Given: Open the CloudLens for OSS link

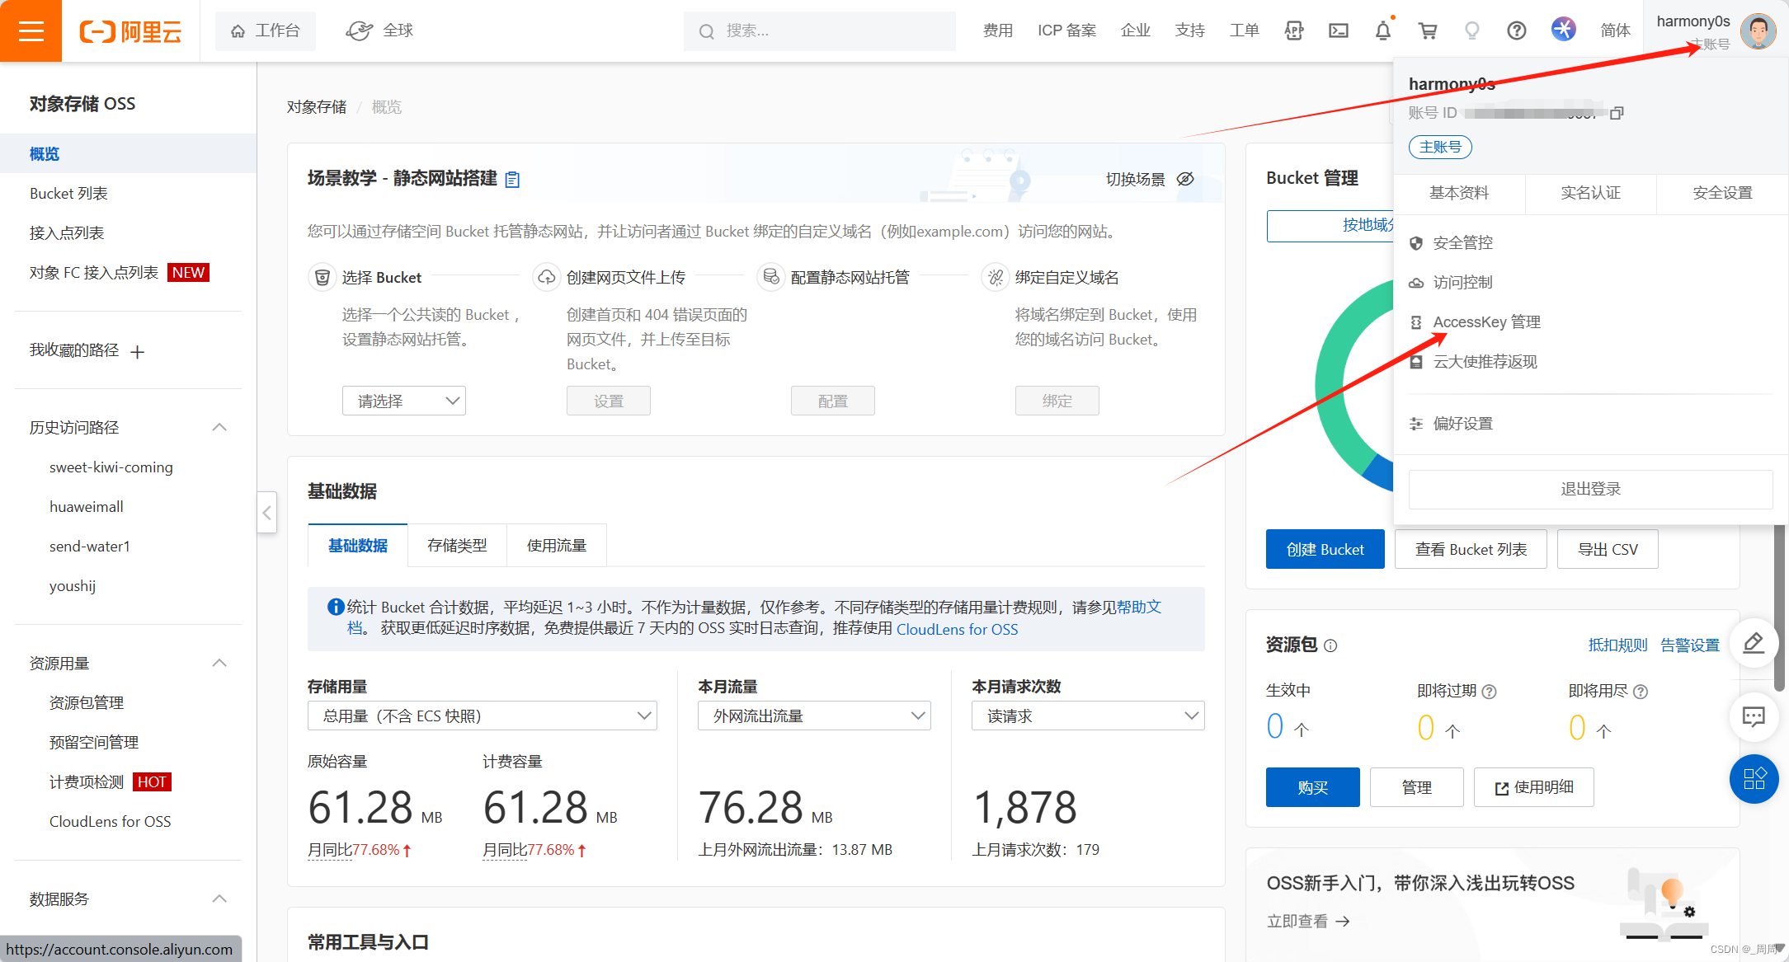Looking at the screenshot, I should tap(957, 629).
